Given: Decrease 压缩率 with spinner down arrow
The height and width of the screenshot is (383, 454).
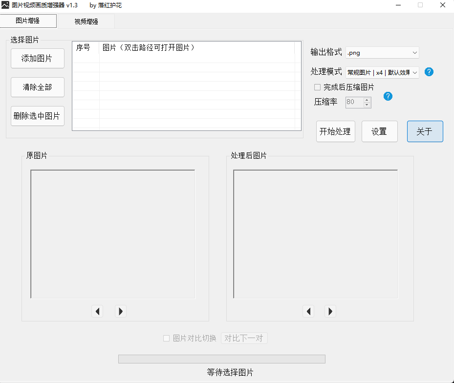Looking at the screenshot, I should coord(367,105).
